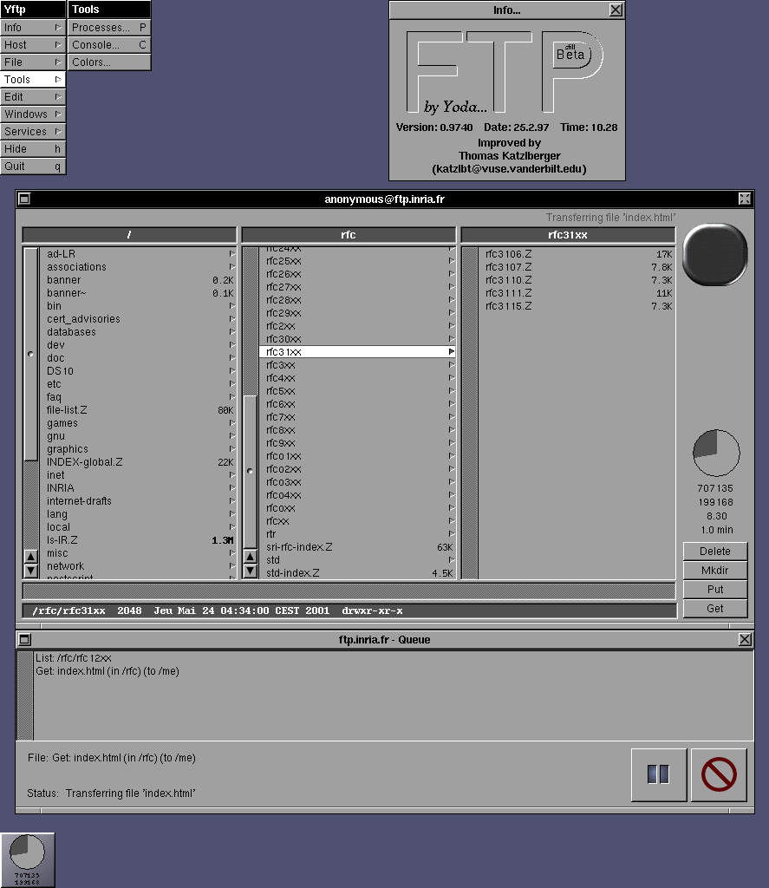Close the Info panel
This screenshot has width=769, height=888.
(x=616, y=10)
